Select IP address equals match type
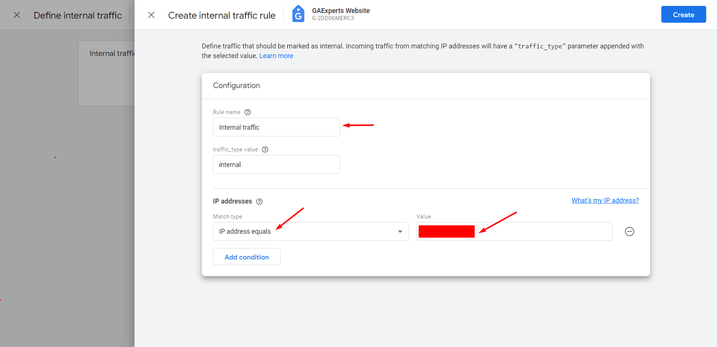 (x=311, y=231)
